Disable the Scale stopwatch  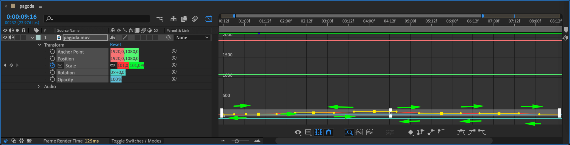tap(52, 65)
